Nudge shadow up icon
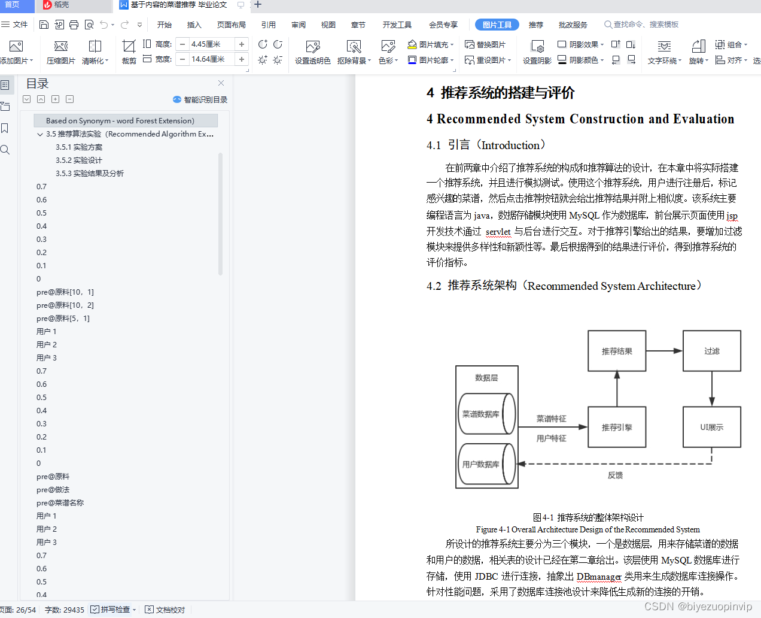The height and width of the screenshot is (618, 761). click(x=616, y=44)
